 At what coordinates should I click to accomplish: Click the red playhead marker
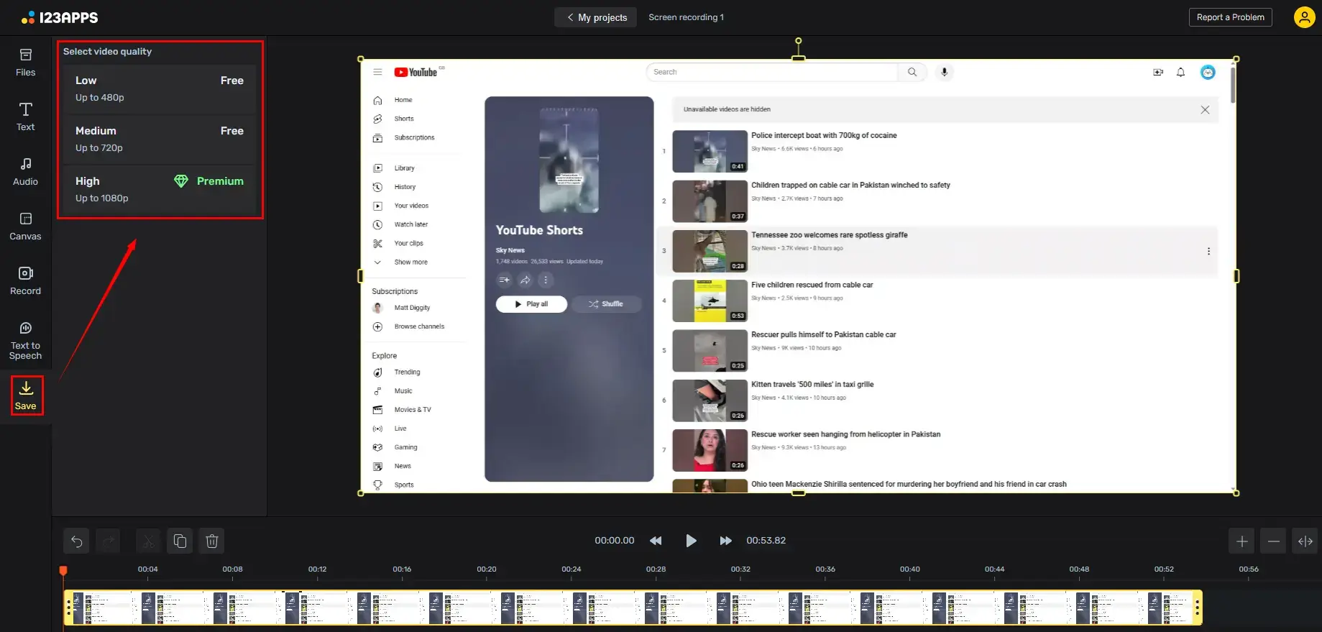tap(63, 571)
